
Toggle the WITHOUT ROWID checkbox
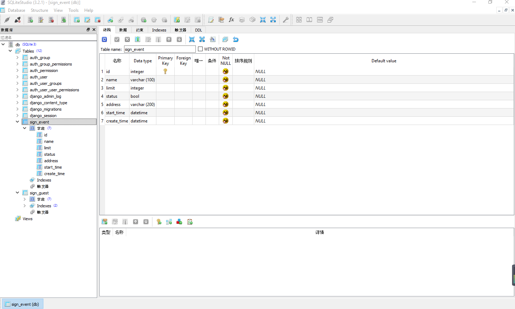200,49
